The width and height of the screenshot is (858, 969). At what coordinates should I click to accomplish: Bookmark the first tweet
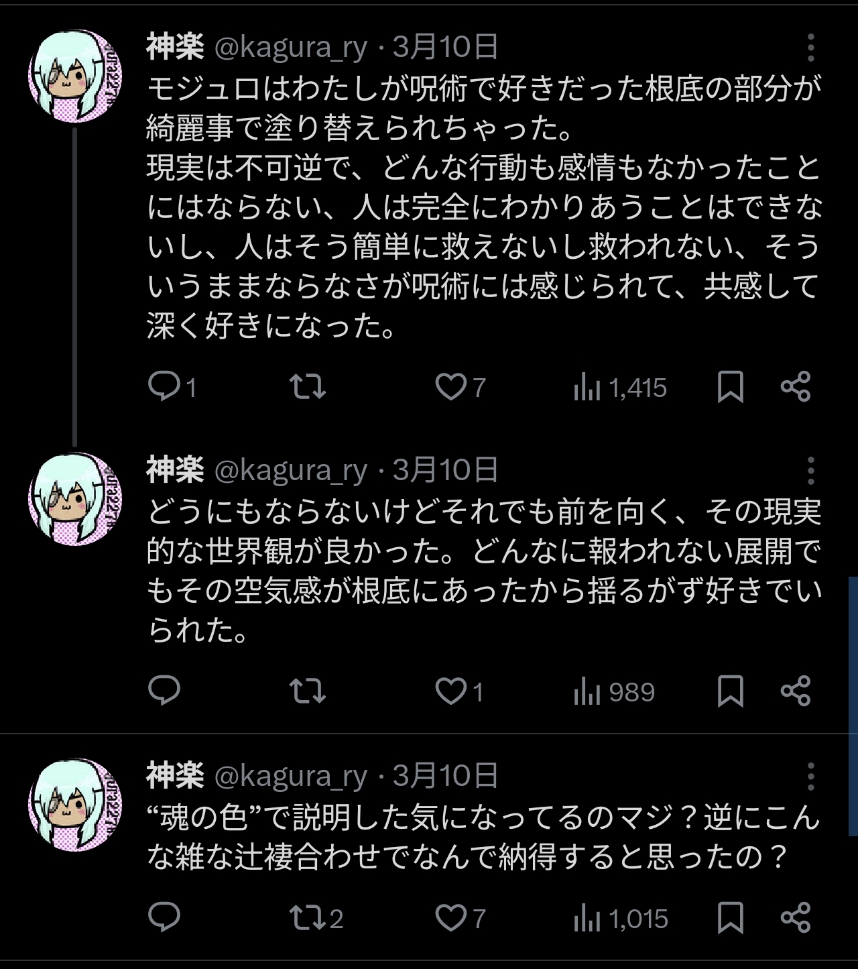coord(730,387)
